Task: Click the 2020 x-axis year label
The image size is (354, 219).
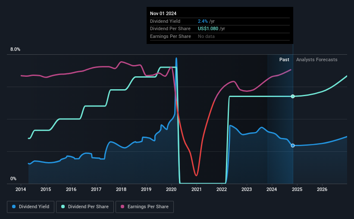Action: 171,189
